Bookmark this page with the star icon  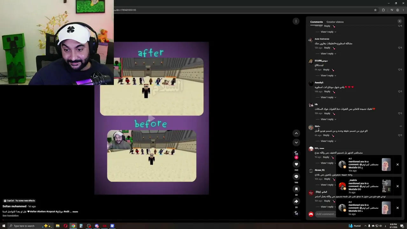pyautogui.click(x=375, y=10)
